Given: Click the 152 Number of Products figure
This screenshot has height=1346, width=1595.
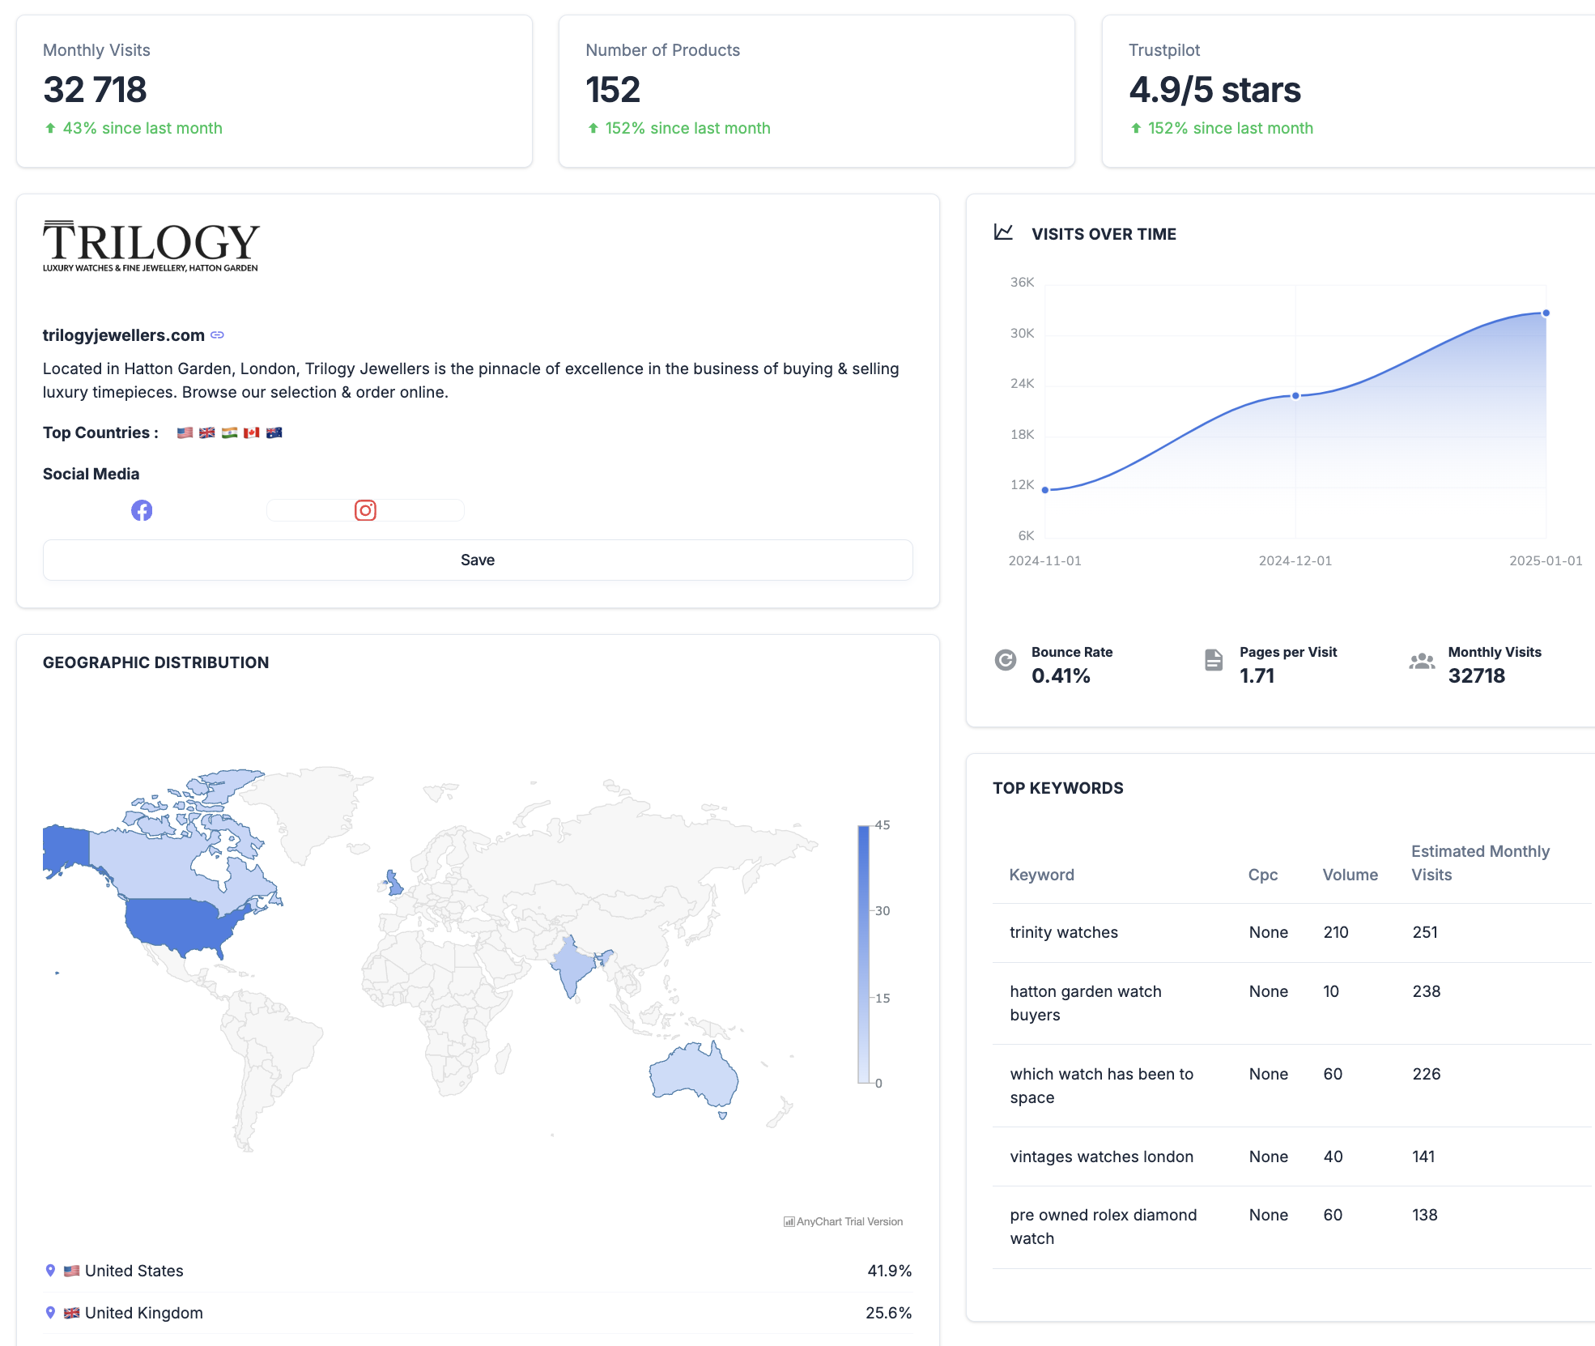Looking at the screenshot, I should tap(613, 89).
